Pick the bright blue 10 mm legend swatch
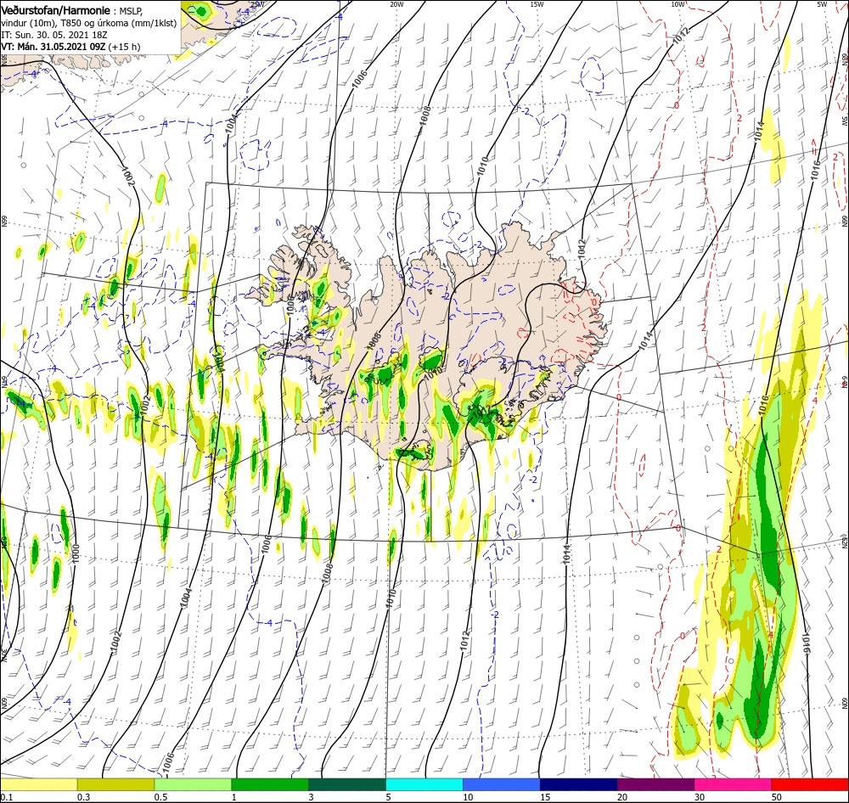Image resolution: width=849 pixels, height=803 pixels. coord(502,784)
